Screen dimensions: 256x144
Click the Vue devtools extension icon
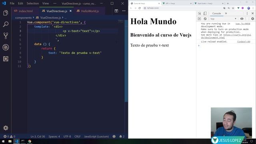pyautogui.click(x=238, y=8)
